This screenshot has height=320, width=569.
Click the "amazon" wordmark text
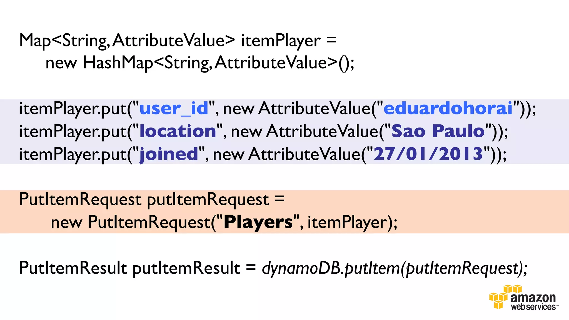(x=533, y=298)
